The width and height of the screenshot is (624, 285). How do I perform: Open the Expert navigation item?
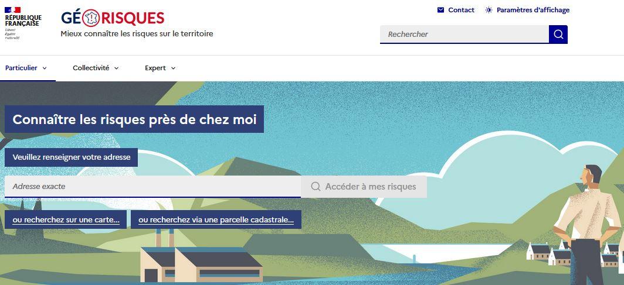click(160, 68)
